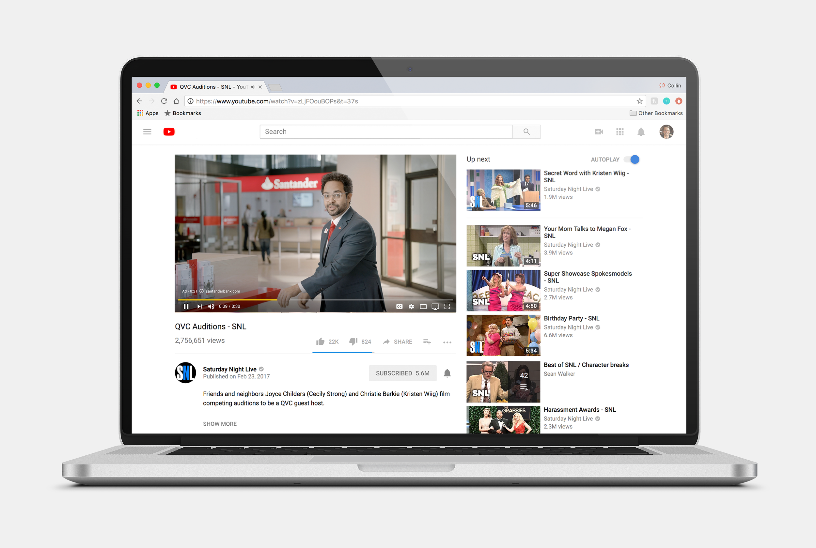
Task: Click santanderbank.com ad link
Action: point(223,291)
